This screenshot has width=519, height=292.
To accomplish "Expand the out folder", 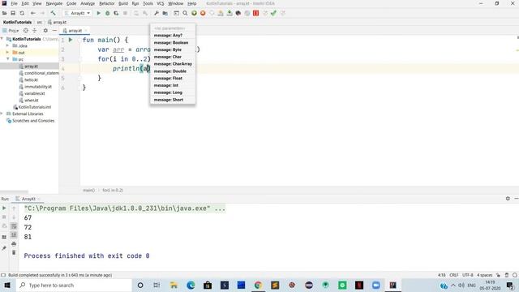I will click(7, 52).
